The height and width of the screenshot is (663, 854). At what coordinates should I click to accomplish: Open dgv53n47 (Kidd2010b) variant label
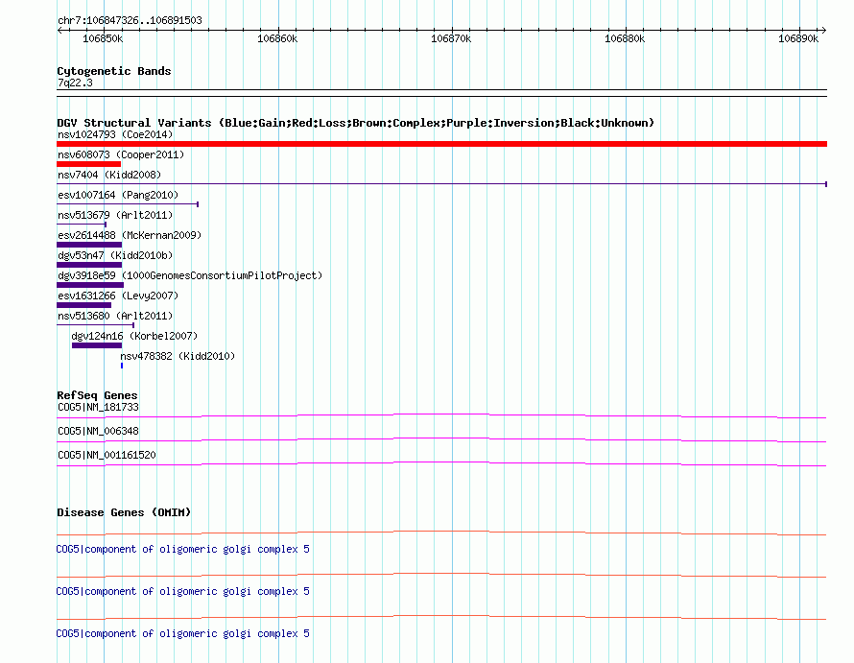(115, 255)
